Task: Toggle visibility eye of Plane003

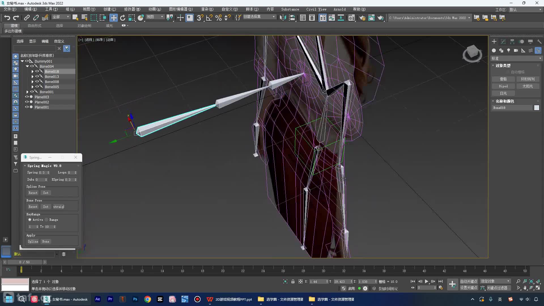Action: tap(27, 97)
